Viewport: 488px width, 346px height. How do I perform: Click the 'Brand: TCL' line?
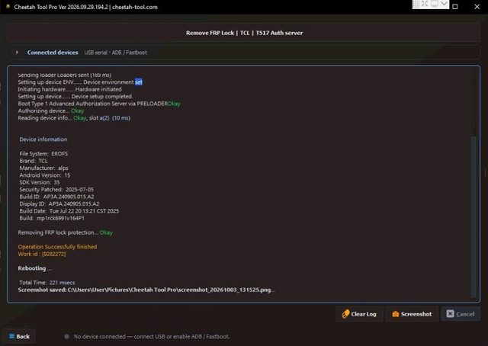point(34,161)
